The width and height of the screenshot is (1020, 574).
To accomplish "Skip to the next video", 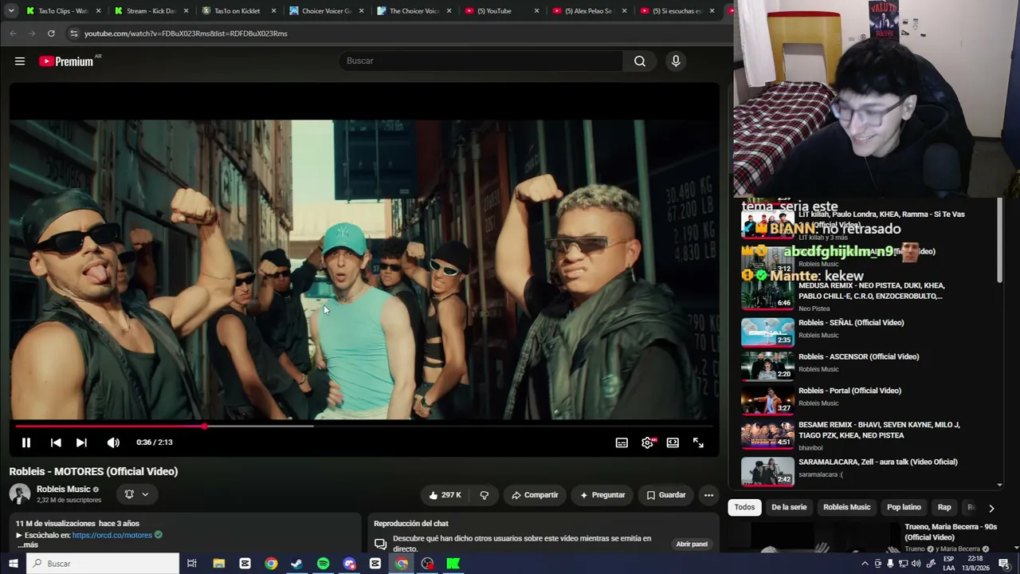I will pyautogui.click(x=81, y=442).
